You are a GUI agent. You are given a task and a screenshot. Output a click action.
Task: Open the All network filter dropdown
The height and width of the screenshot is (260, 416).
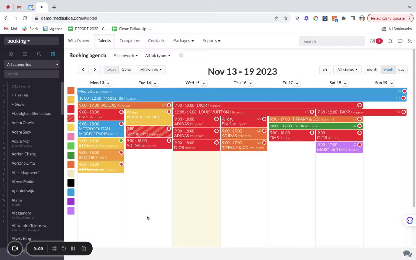(x=126, y=56)
